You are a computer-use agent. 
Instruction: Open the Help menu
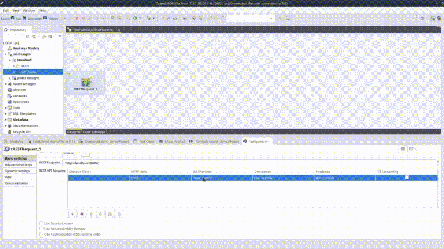pyautogui.click(x=42, y=10)
